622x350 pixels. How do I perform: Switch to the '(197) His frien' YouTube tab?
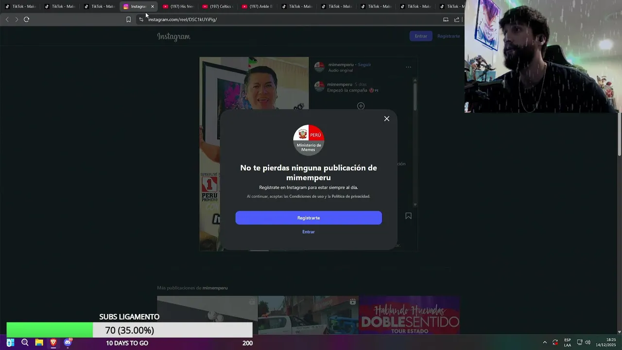(178, 6)
